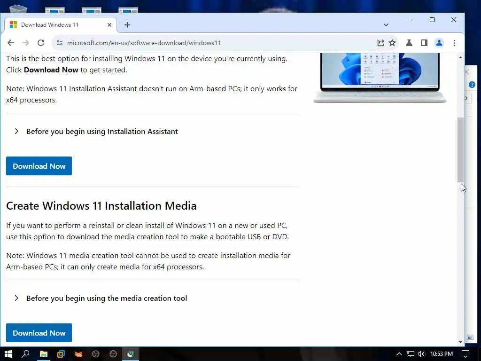Viewport: 481px width, 361px height.
Task: Click Download Now for installation media
Action: 39,333
